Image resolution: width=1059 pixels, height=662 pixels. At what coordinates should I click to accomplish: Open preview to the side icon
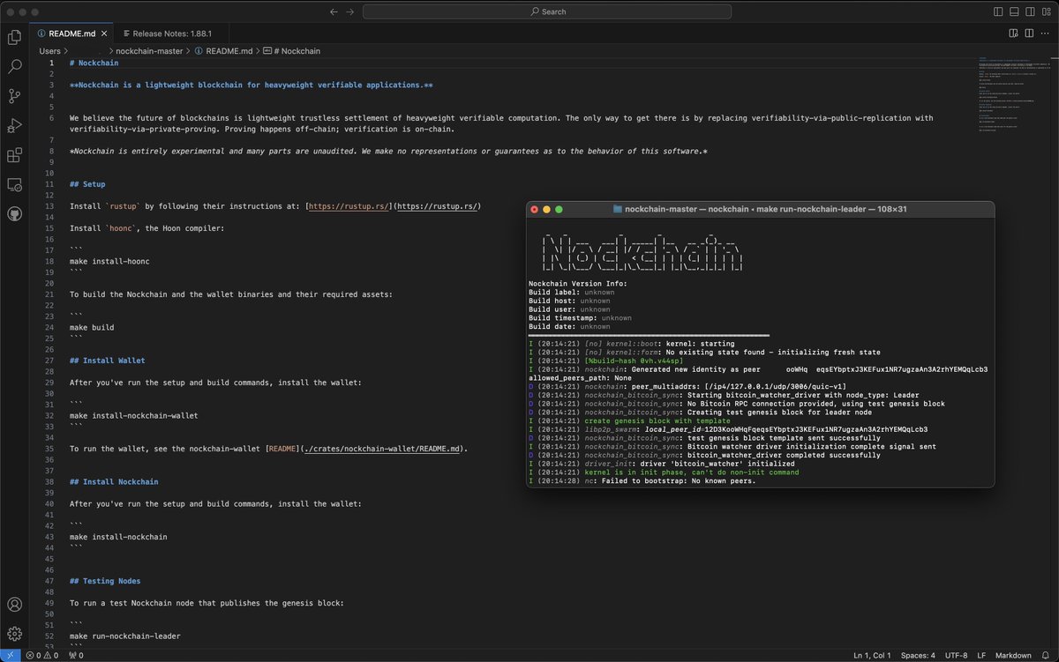point(1012,33)
